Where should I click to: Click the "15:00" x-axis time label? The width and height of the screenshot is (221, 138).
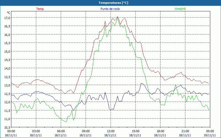tap(135, 131)
